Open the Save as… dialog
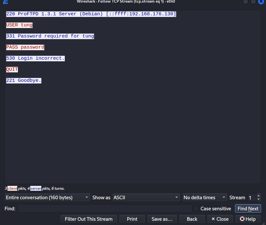 162,219
